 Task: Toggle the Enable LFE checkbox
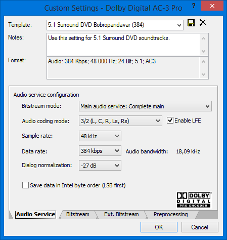(170, 121)
